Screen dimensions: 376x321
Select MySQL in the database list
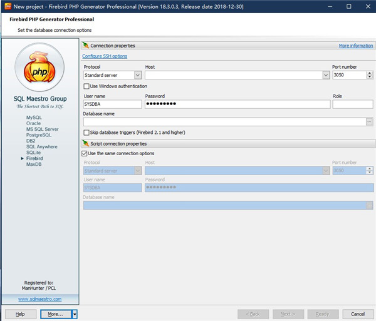(x=34, y=118)
